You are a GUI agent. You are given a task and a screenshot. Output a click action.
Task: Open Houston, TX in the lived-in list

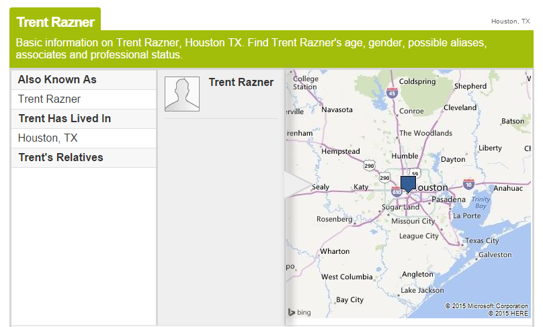pos(48,138)
